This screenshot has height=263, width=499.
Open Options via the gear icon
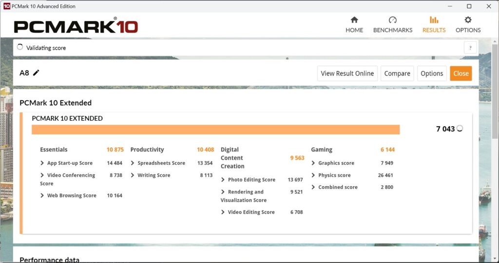(468, 19)
